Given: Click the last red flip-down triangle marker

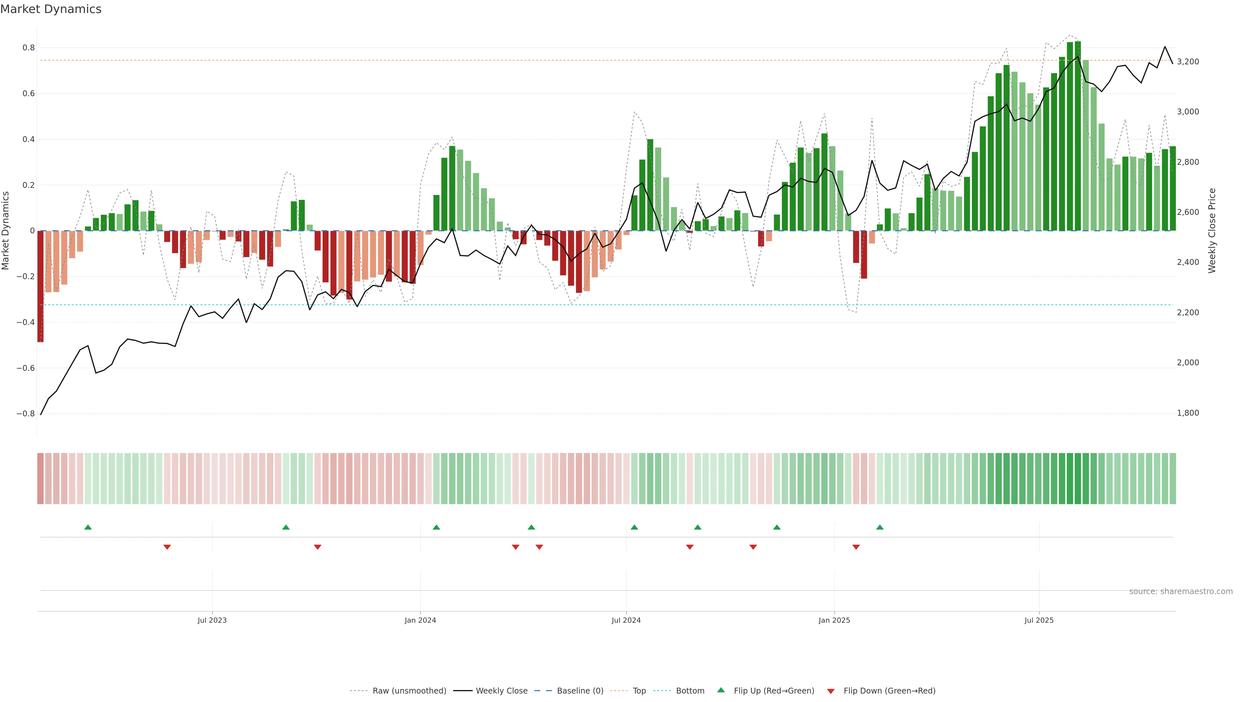Looking at the screenshot, I should click(856, 547).
